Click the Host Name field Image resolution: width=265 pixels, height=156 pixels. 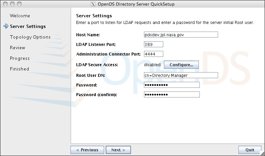(181, 35)
